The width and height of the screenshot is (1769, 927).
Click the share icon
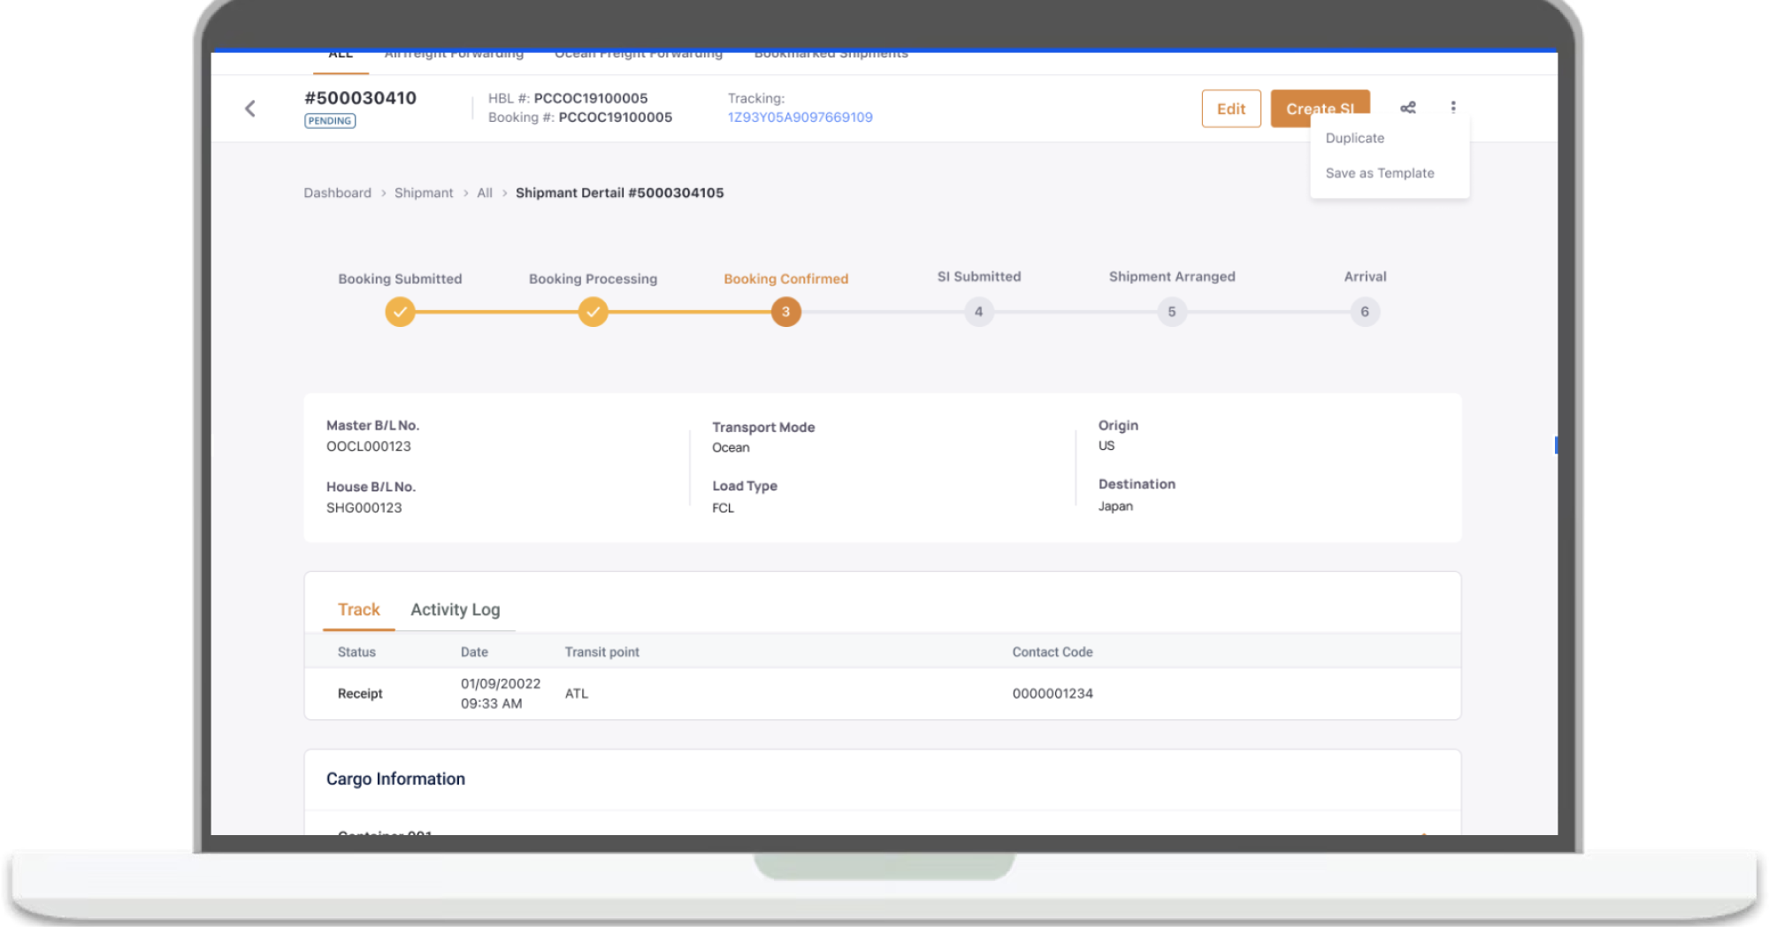[x=1408, y=108]
